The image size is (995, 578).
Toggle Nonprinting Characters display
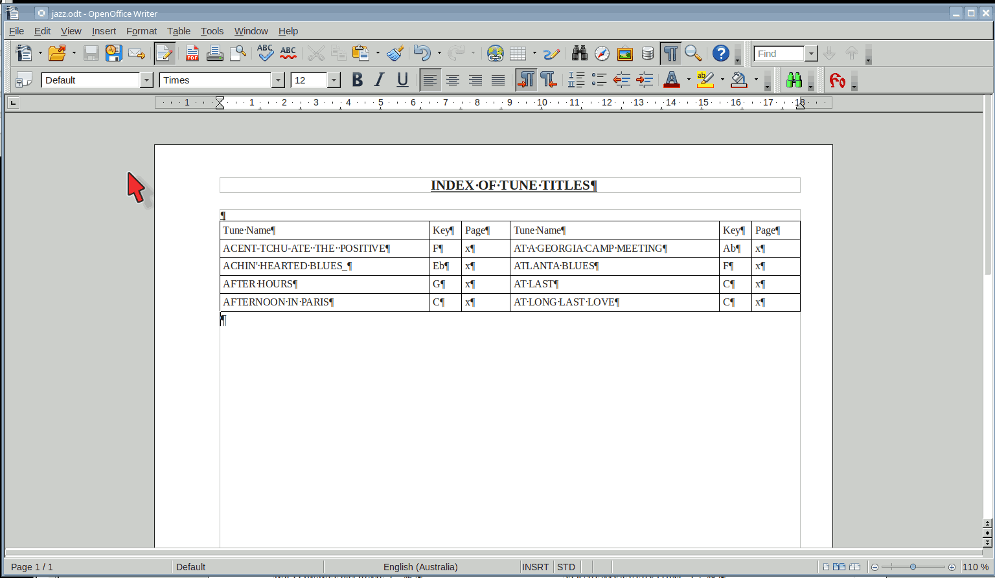point(670,53)
